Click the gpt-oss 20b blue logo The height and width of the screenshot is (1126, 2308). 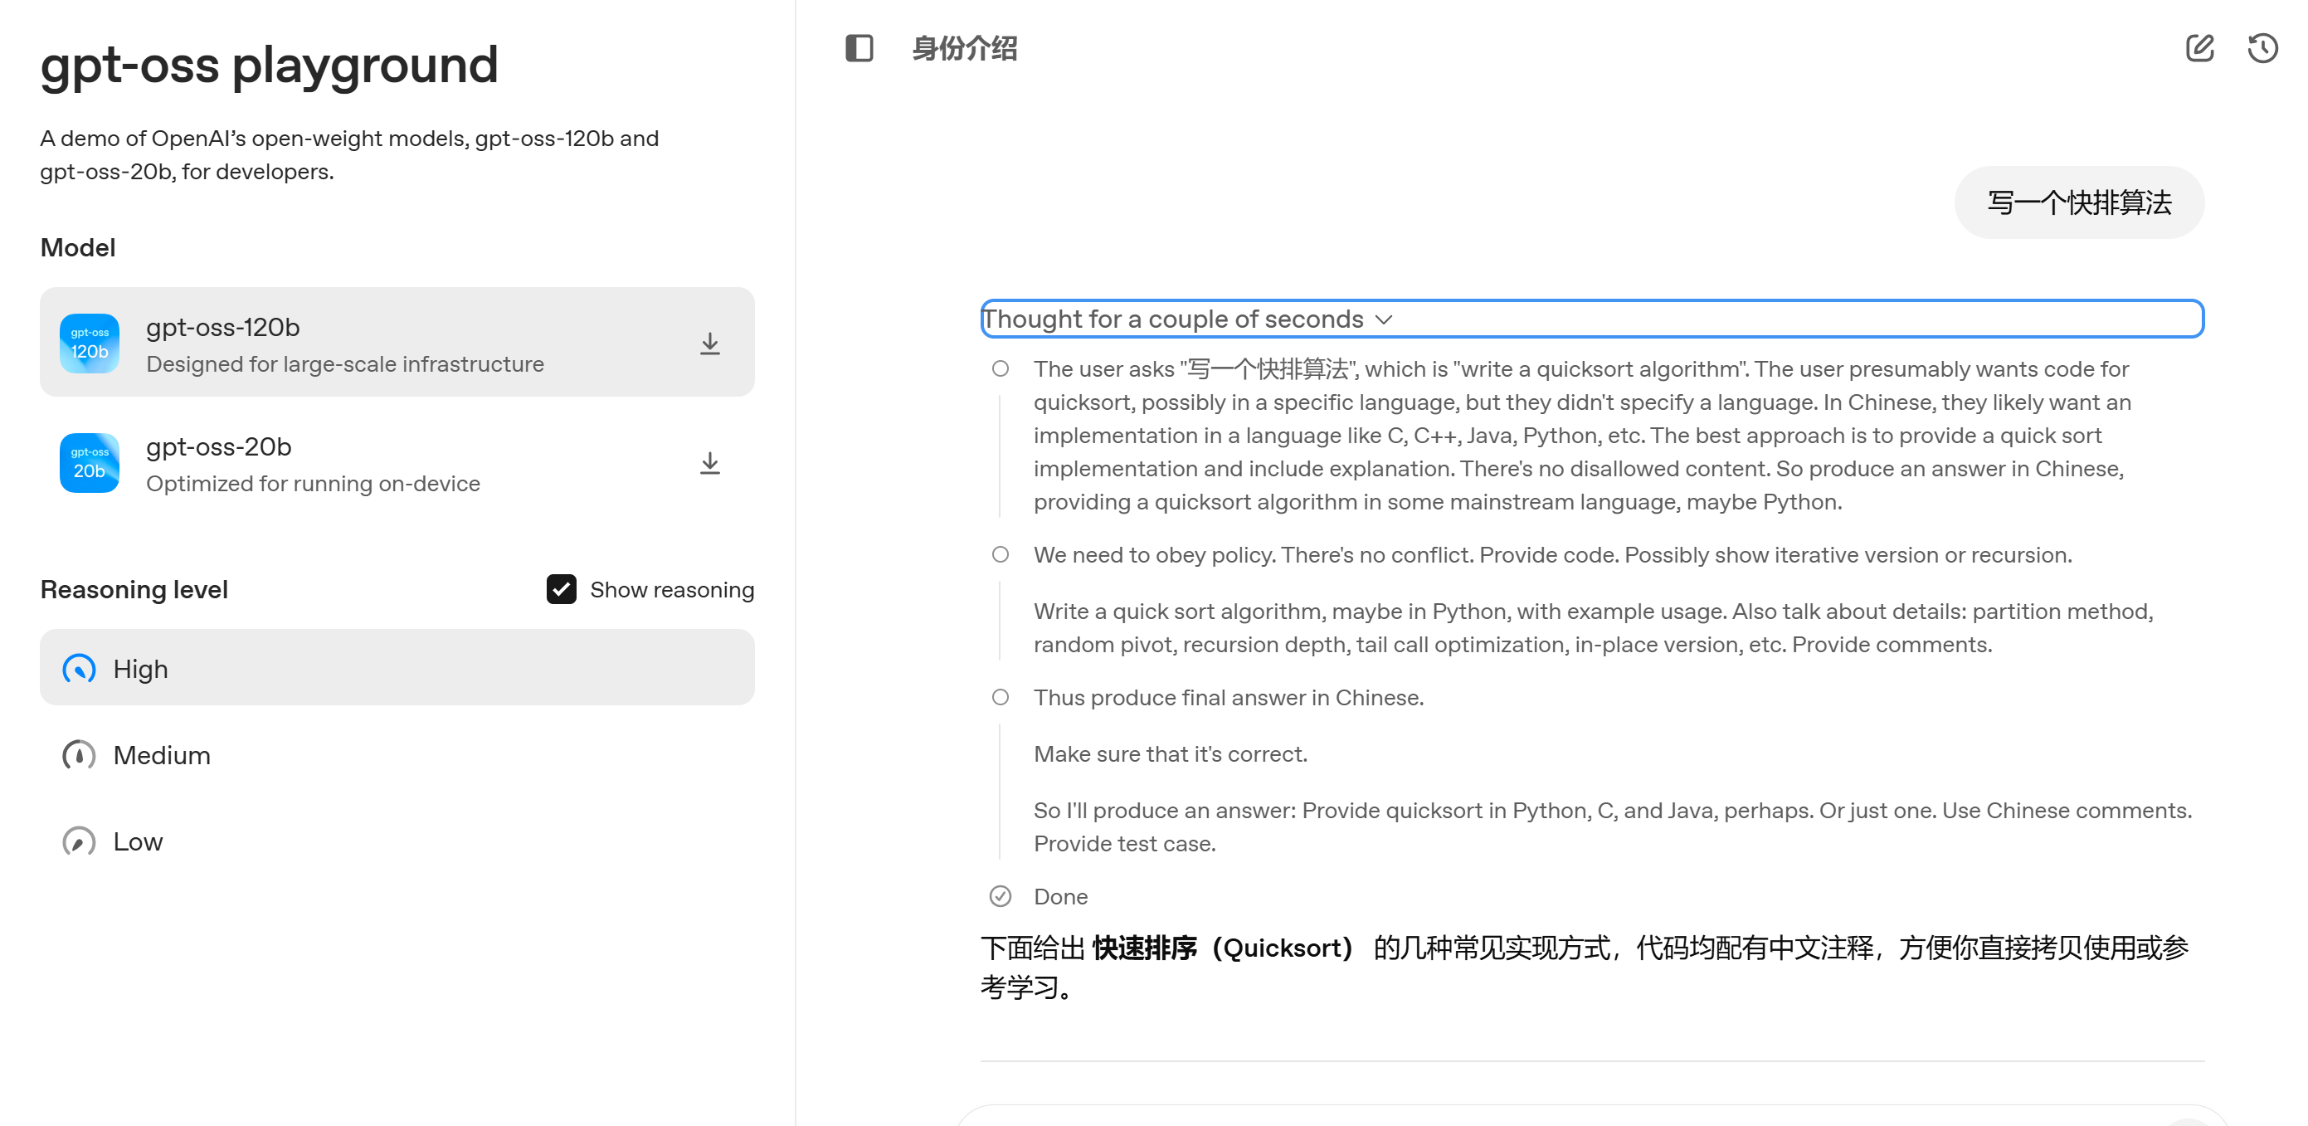point(90,462)
